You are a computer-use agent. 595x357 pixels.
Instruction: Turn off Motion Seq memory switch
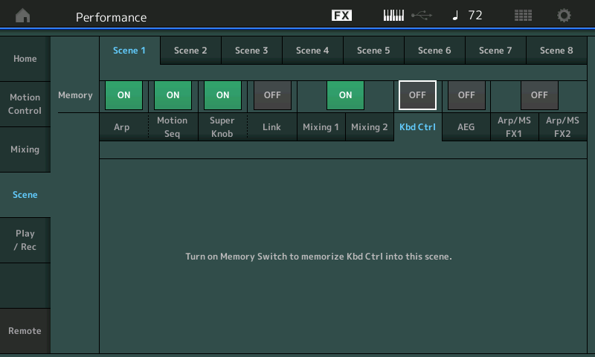[x=173, y=95]
